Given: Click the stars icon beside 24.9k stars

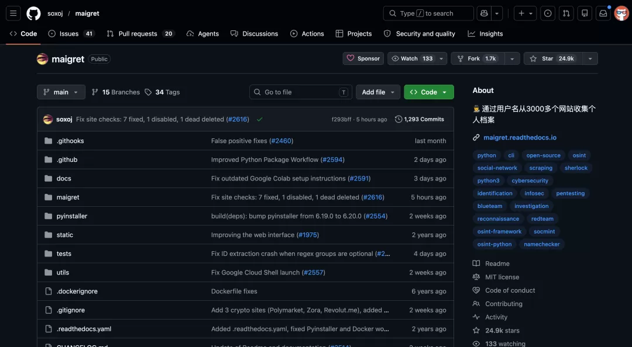Looking at the screenshot, I should click(476, 331).
